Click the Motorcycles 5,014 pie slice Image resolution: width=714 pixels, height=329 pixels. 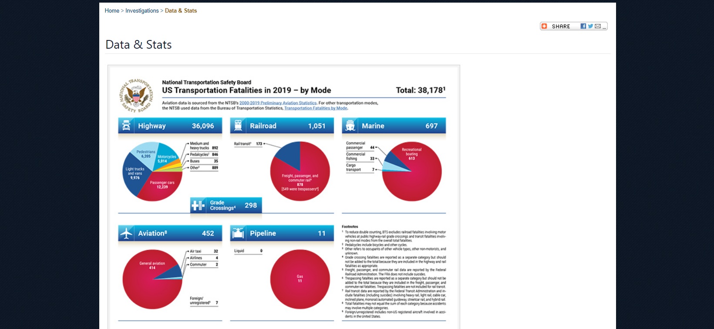(166, 159)
